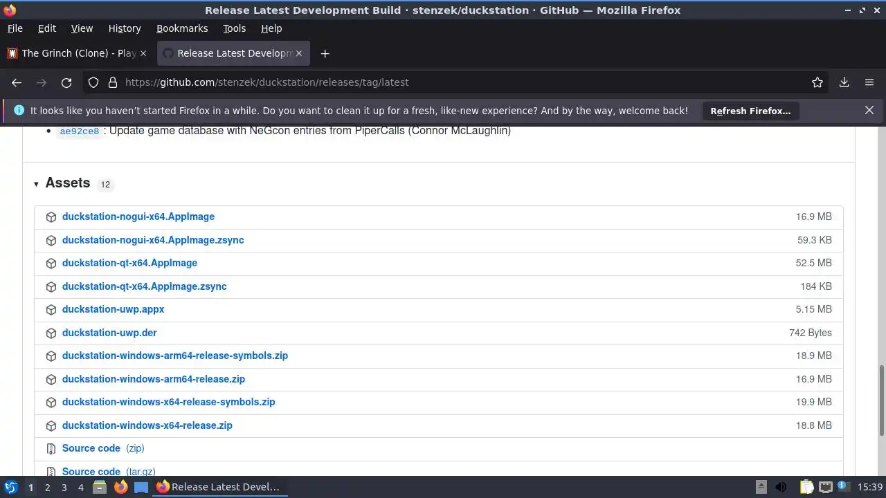Download duckstation-windows-arm64-release.zip
The width and height of the screenshot is (886, 498).
154,379
